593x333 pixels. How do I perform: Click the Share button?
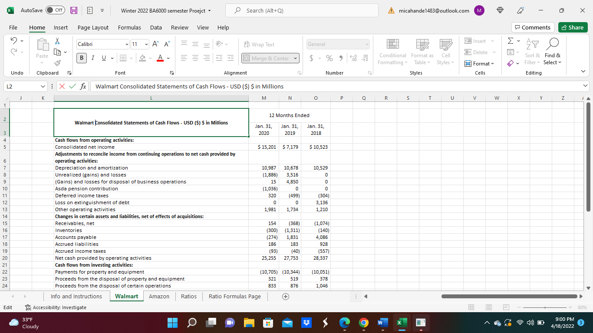(572, 27)
